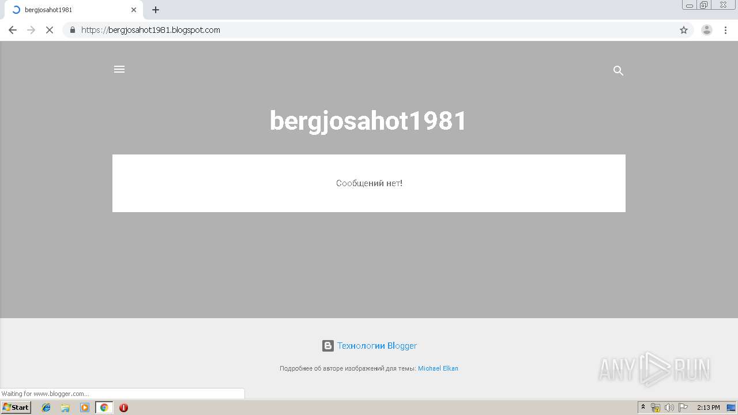
Task: Open the Chrome profile avatar
Action: (x=707, y=30)
